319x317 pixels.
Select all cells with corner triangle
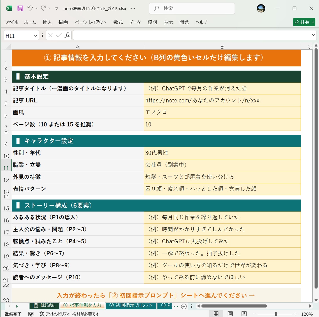[8, 46]
